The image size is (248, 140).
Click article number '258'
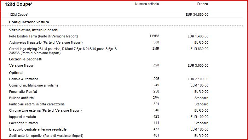coord(156,91)
